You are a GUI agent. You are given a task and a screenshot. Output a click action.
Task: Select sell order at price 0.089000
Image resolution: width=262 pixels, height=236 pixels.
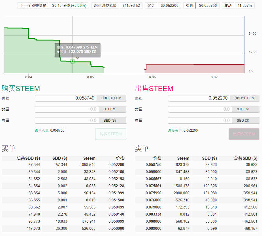pos(197,228)
